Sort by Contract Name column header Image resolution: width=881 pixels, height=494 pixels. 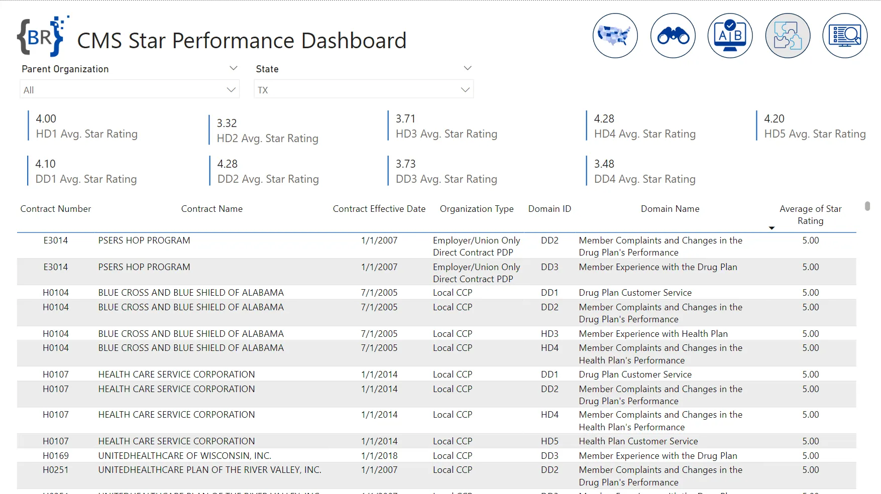[211, 209]
